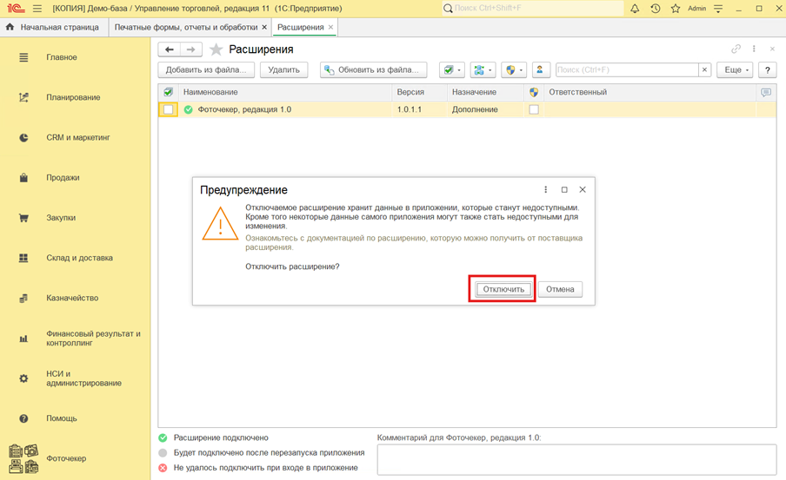
Task: Click the Добавить из файла button
Action: click(206, 70)
